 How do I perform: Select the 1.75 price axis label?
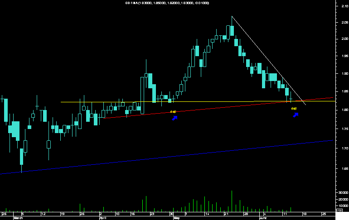pyautogui.click(x=345, y=129)
